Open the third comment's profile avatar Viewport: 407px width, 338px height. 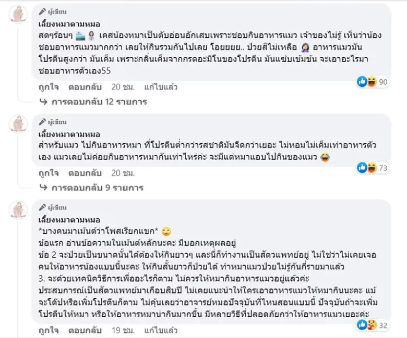point(18,210)
